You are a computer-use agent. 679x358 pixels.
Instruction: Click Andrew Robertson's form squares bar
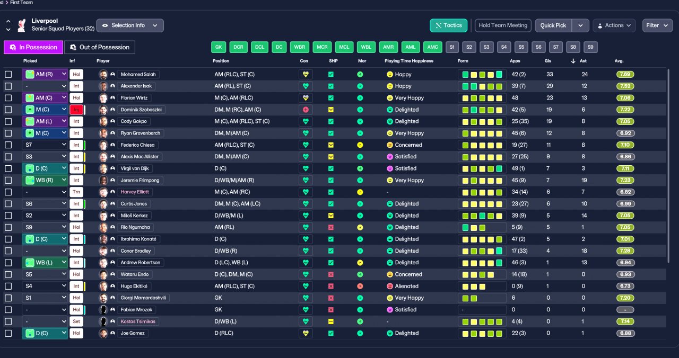482,263
